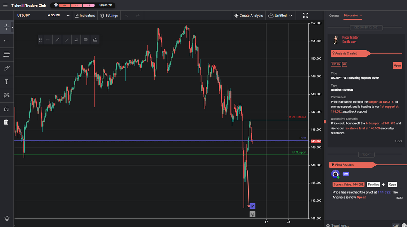Click the H4 timeframe tag
Viewport: 407px width, 227px height.
point(344,64)
